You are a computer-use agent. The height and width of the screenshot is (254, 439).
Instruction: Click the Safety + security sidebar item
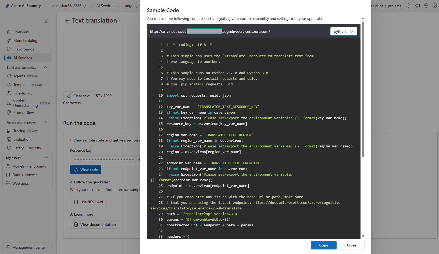coord(28,148)
